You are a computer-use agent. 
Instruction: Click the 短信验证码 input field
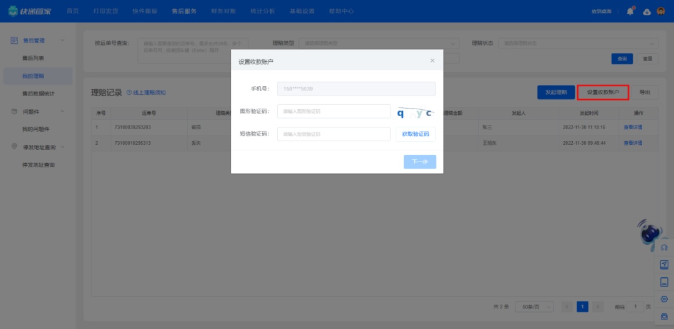(333, 134)
